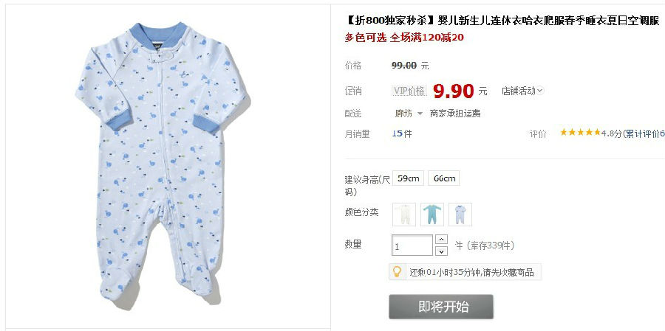Click the five-star rating icons
This screenshot has width=665, height=331.
click(580, 133)
